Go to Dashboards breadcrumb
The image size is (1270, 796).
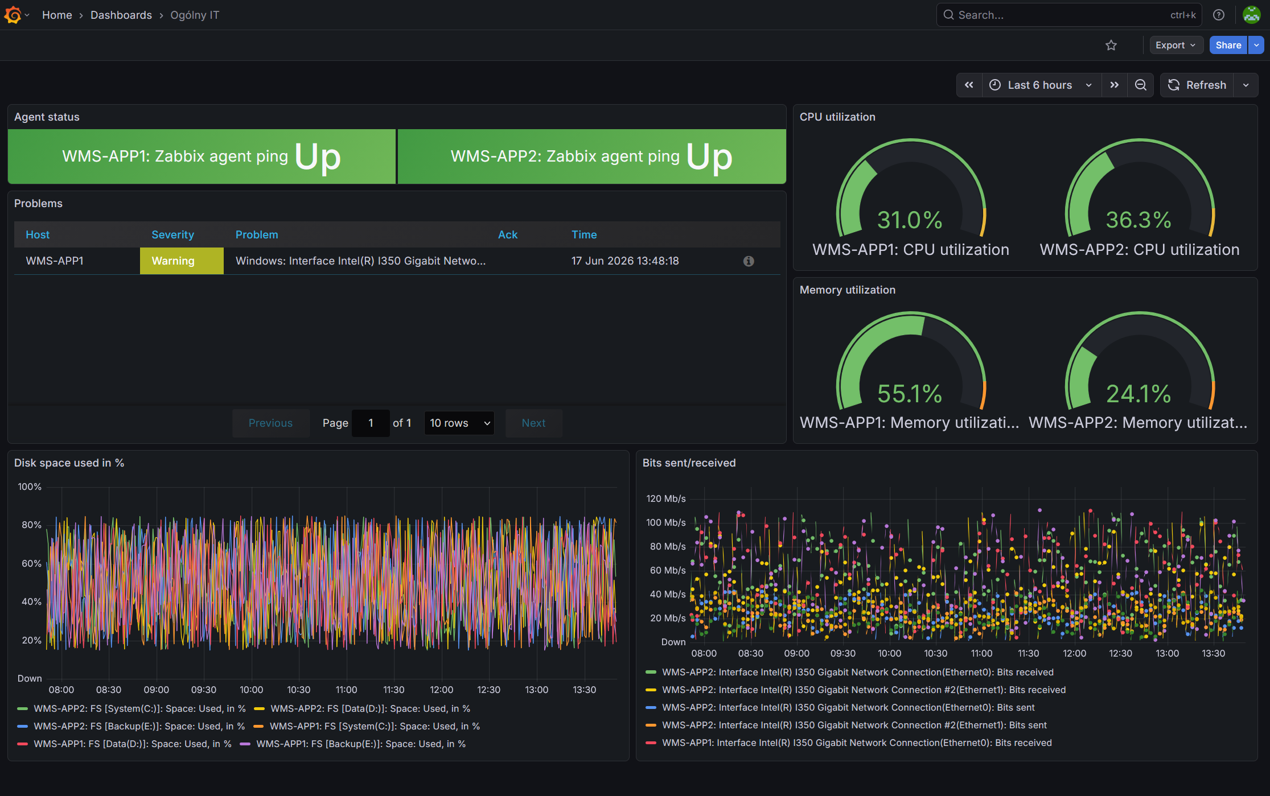(121, 15)
